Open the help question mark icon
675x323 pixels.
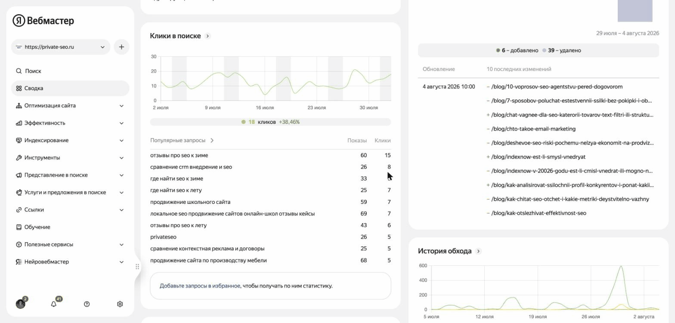click(x=87, y=304)
